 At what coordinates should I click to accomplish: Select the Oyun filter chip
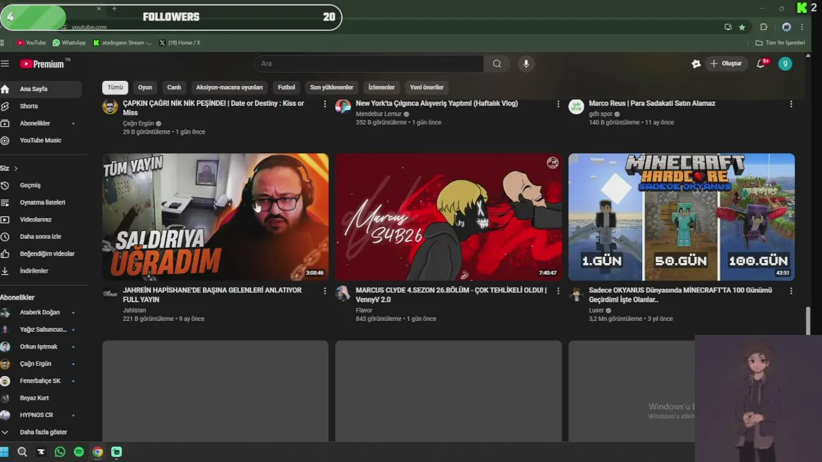click(145, 87)
